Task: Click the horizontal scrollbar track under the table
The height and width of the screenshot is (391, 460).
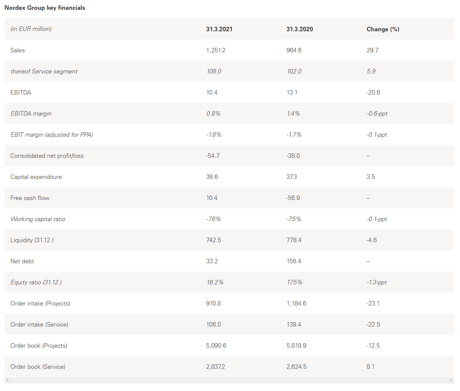Action: (229, 380)
